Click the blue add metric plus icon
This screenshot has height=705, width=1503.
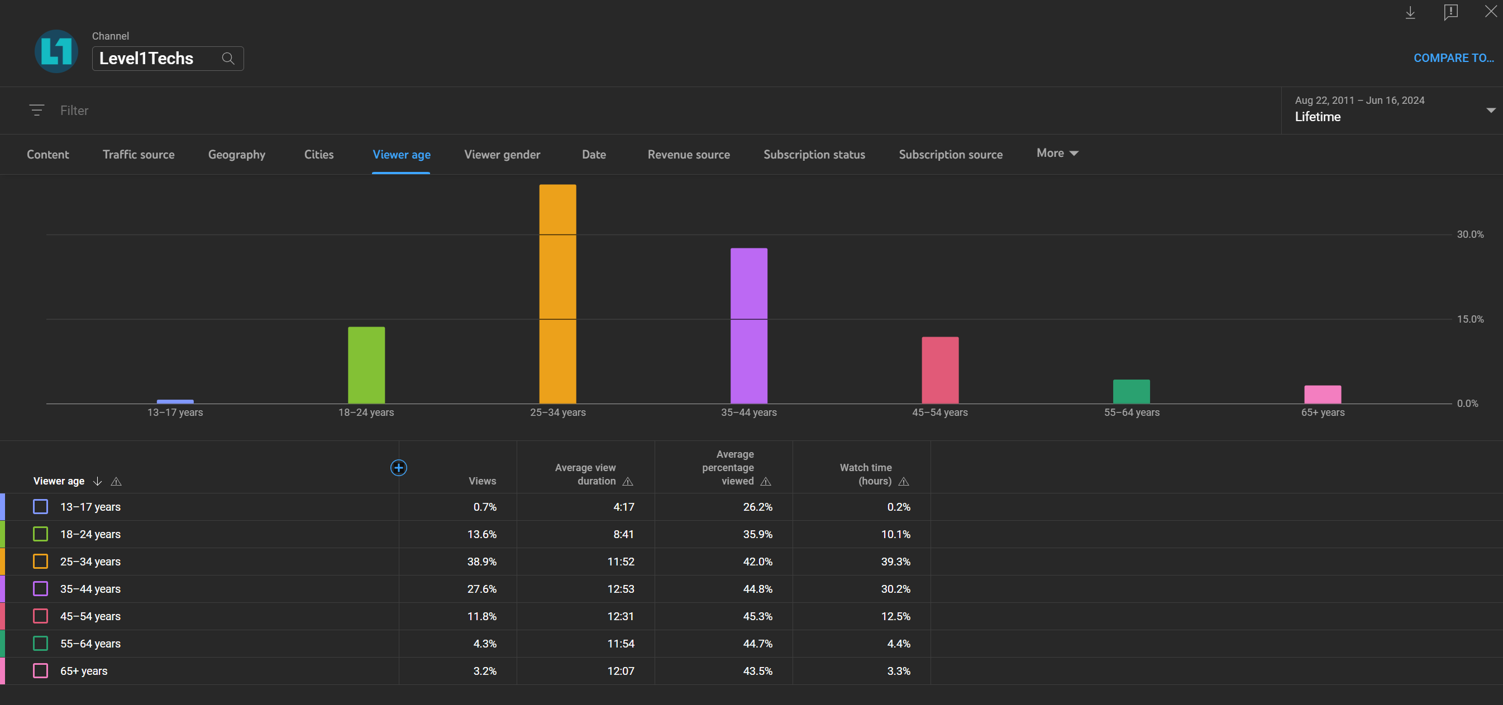(398, 468)
